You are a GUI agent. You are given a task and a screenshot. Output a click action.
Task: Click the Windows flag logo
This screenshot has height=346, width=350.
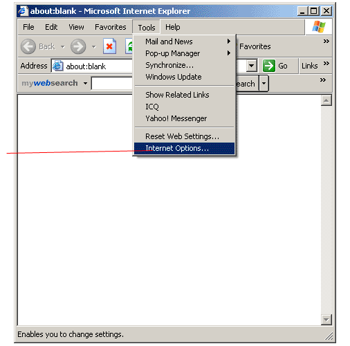click(319, 27)
